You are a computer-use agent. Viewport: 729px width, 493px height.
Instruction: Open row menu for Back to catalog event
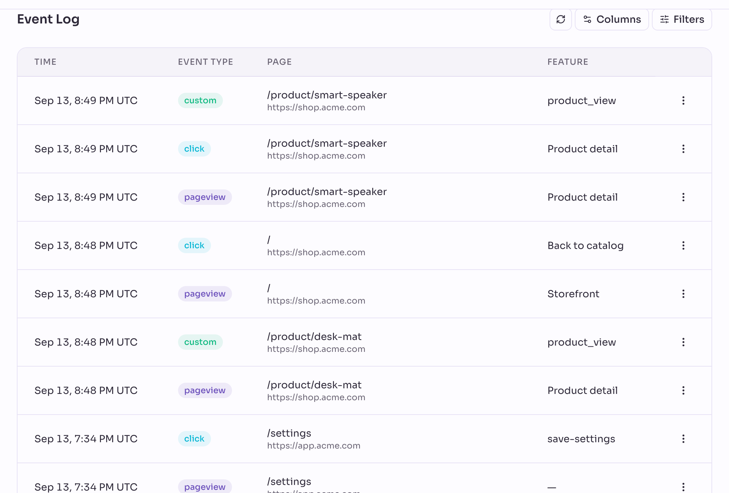coord(683,245)
